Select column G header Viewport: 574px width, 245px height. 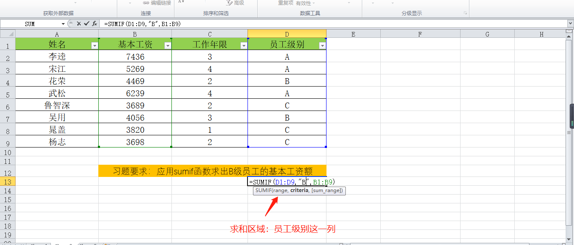tap(487, 34)
